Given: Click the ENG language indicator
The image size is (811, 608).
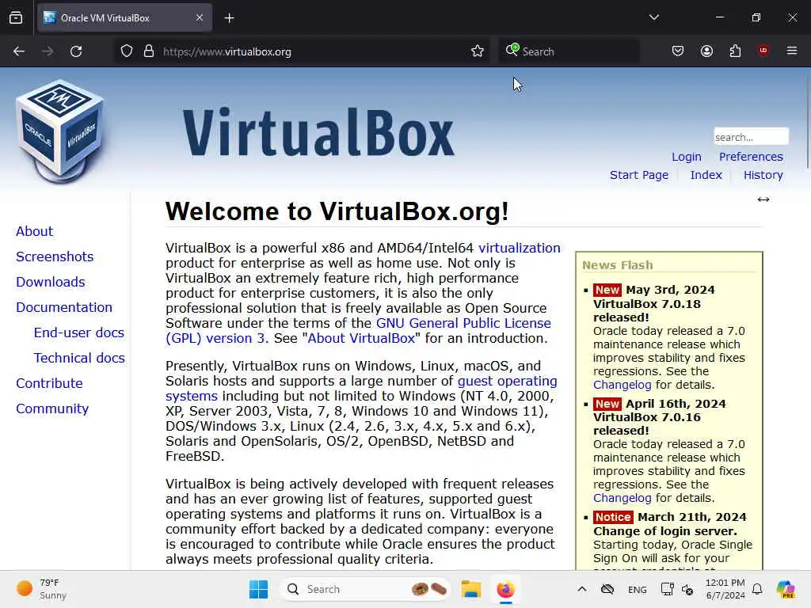Looking at the screenshot, I should [638, 589].
